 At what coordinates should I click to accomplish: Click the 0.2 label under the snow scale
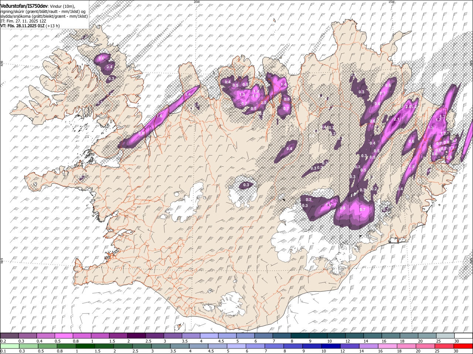pos(3,341)
